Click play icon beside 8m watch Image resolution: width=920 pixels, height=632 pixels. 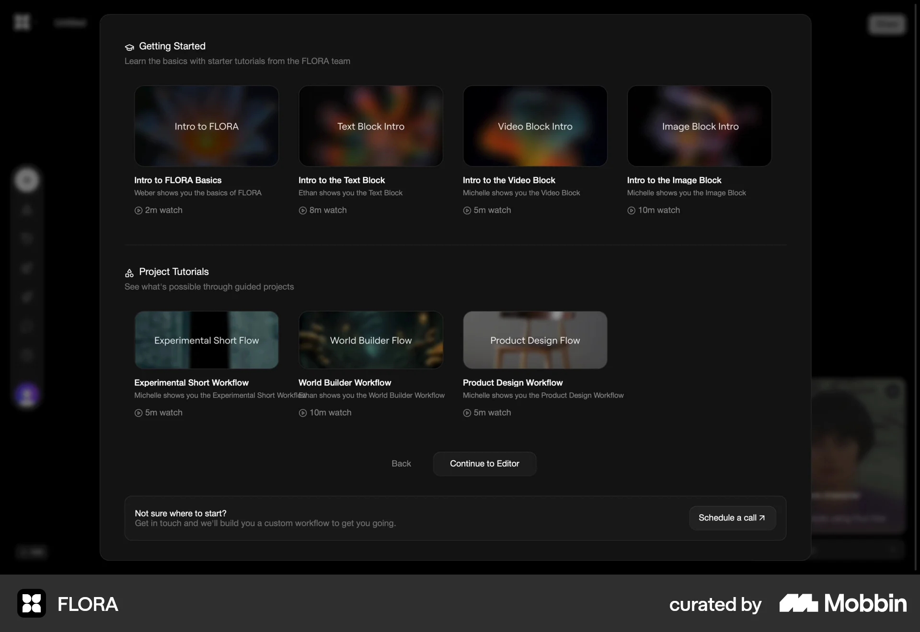pos(303,211)
